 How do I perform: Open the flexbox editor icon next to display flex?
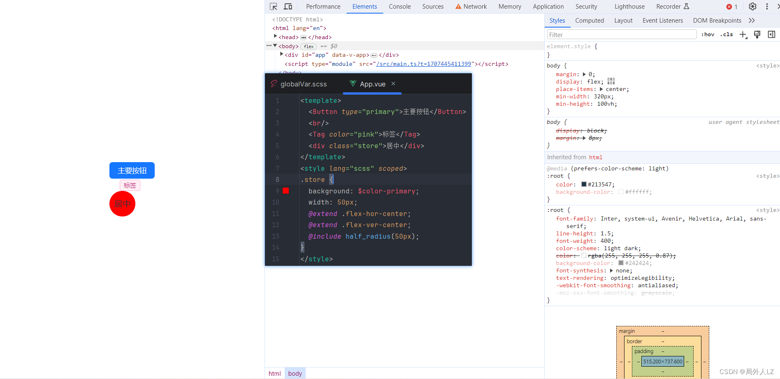[611, 81]
